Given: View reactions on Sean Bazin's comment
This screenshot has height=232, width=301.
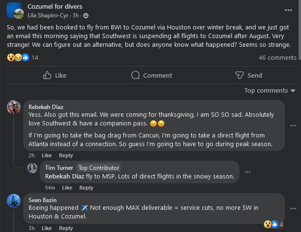Looking at the screenshot, I should point(273,224).
